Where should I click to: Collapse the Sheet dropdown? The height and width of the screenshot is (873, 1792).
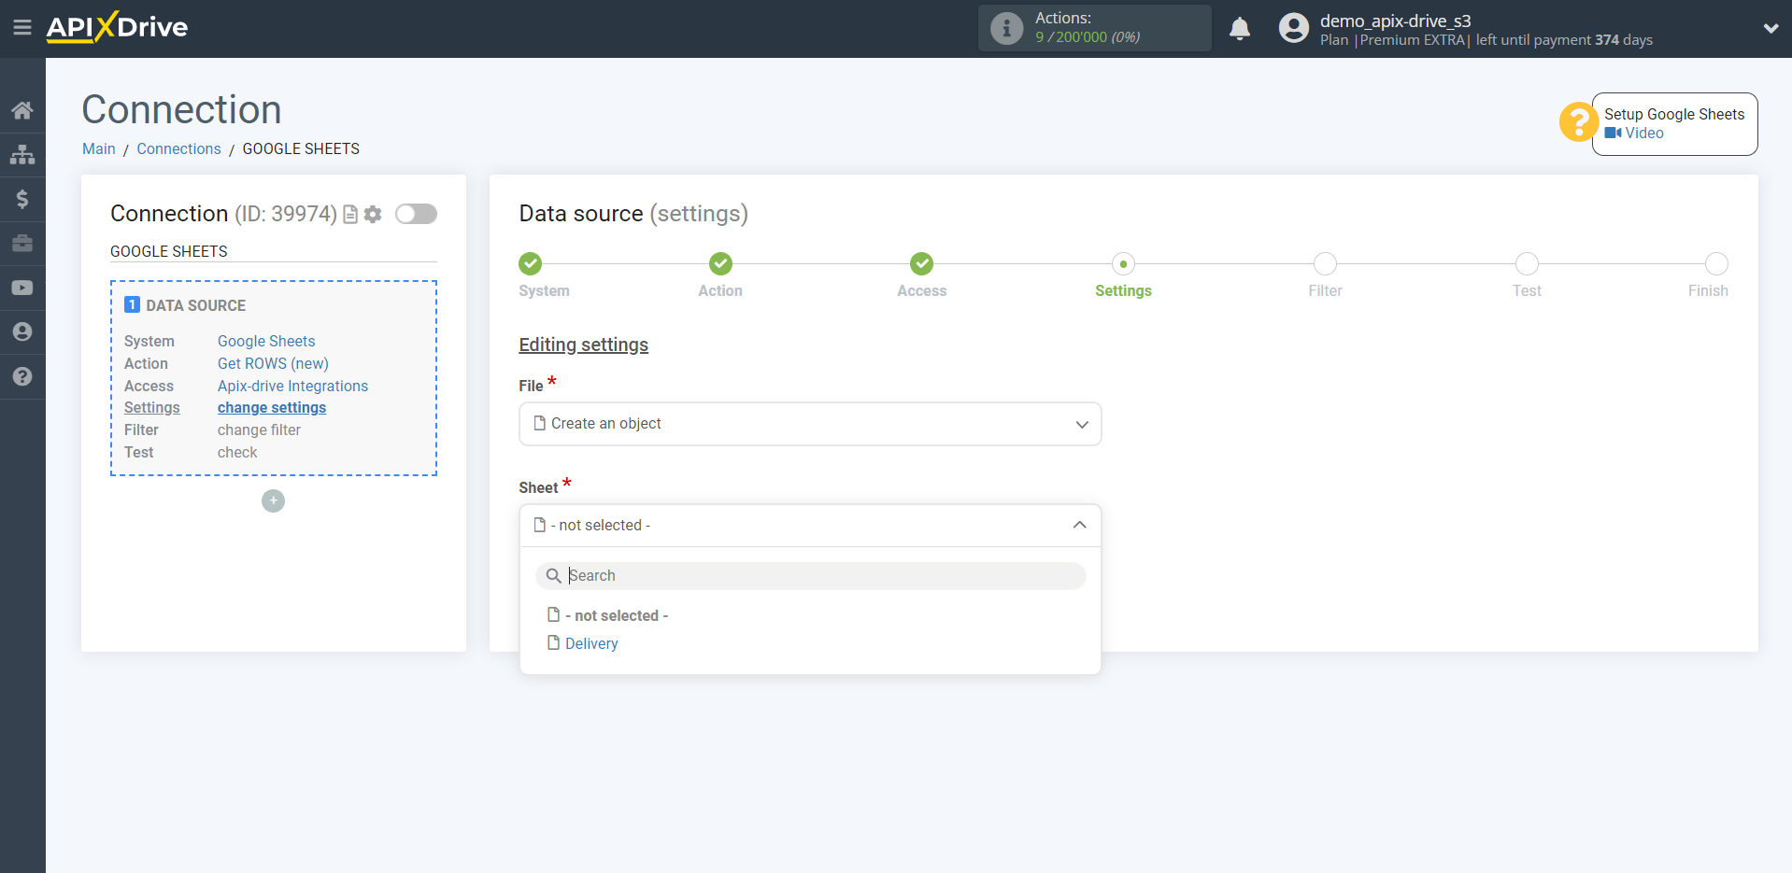[810, 526]
